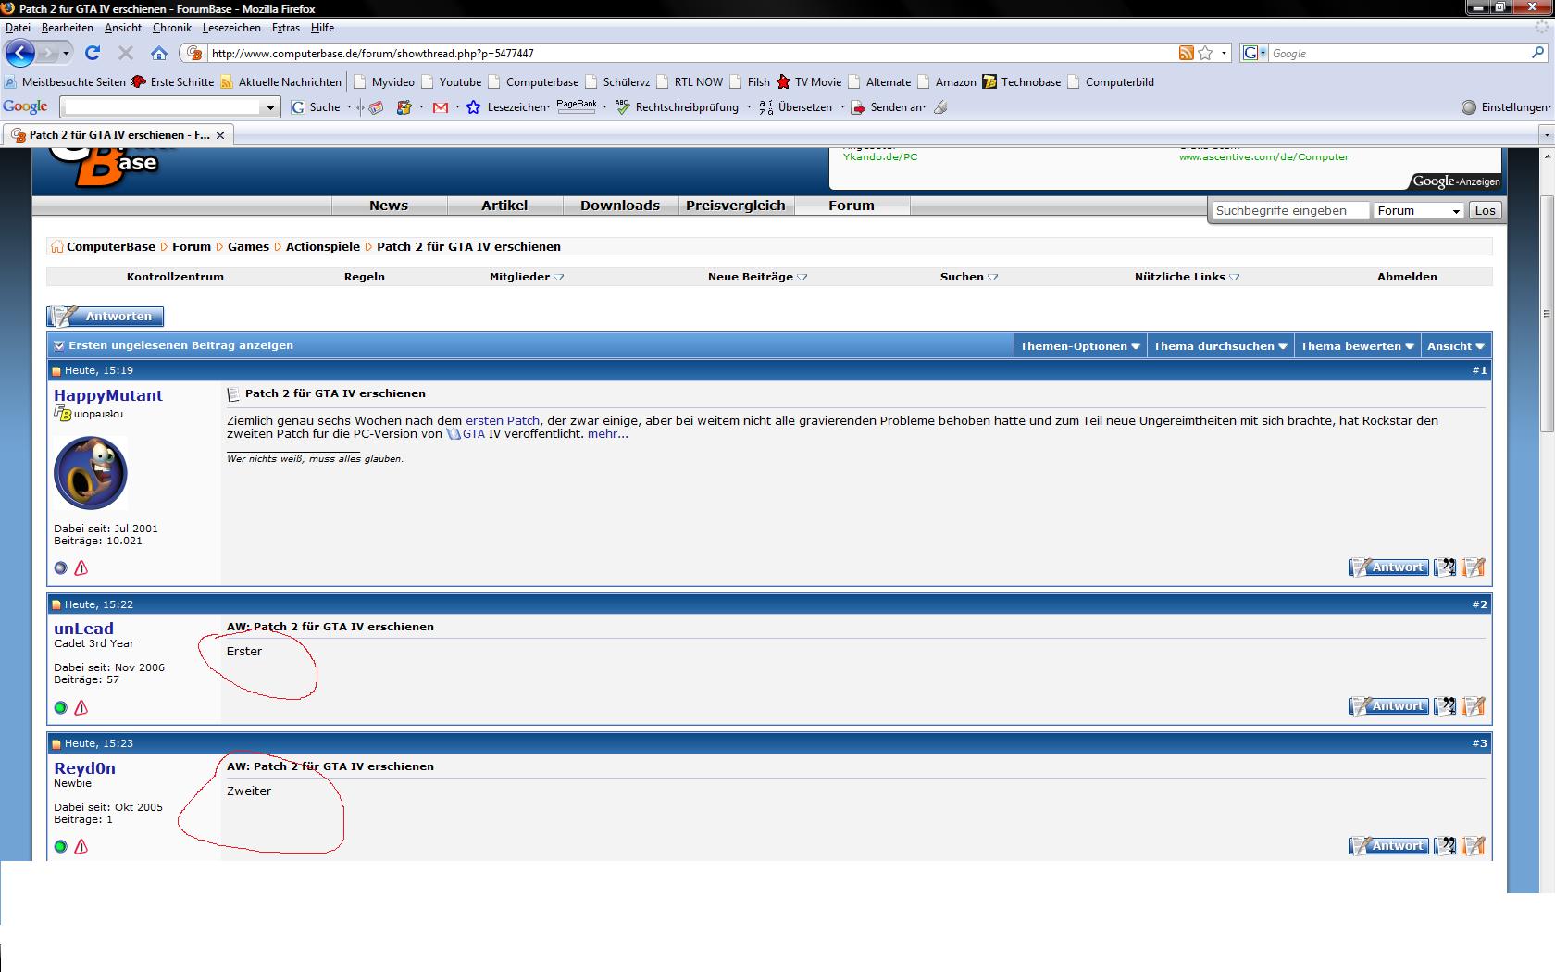
Task: Open the Bearbeiten menu
Action: (x=67, y=28)
